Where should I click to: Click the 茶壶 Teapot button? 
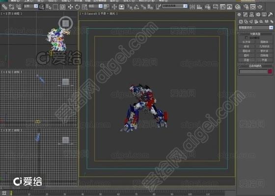[x=247, y=60]
